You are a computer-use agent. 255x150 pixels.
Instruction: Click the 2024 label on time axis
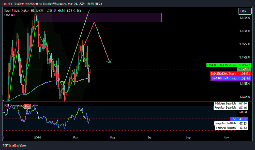(37, 138)
